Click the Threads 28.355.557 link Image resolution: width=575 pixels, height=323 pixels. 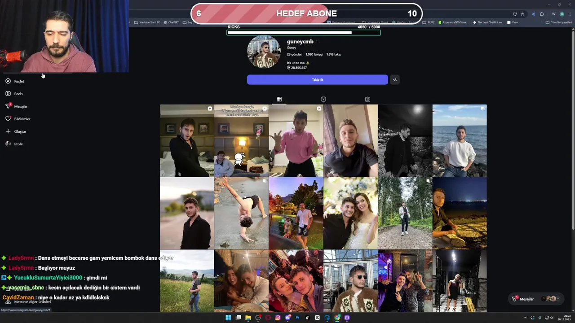(x=297, y=68)
